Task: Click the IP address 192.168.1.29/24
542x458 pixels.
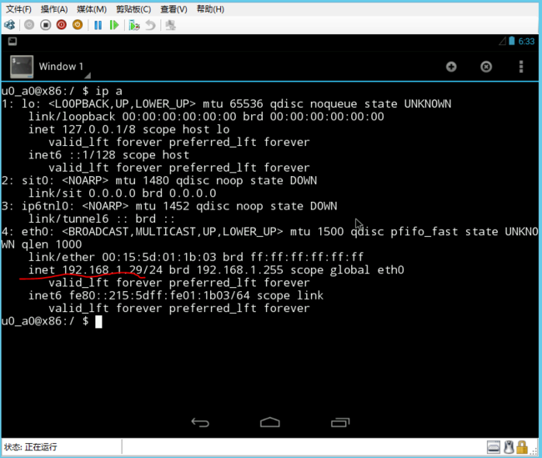Action: pyautogui.click(x=113, y=270)
